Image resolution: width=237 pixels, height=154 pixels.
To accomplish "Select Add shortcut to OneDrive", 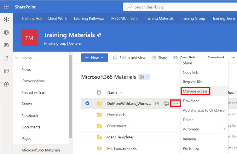I will click(x=204, y=110).
